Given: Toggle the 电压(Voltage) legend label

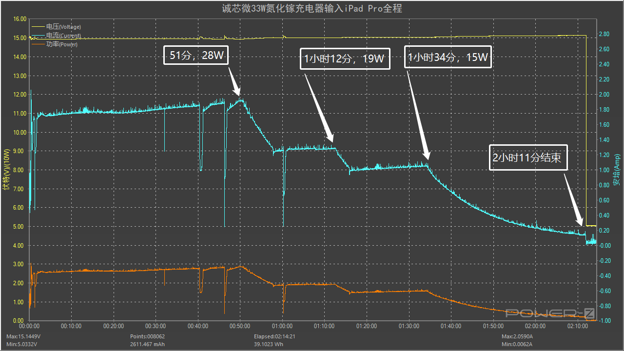Looking at the screenshot, I should (63, 27).
